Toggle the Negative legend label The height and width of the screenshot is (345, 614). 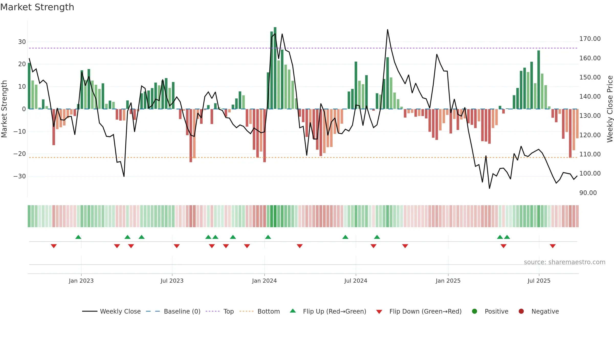tap(545, 311)
